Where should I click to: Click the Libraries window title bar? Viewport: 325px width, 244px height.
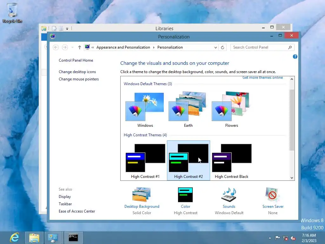164,28
